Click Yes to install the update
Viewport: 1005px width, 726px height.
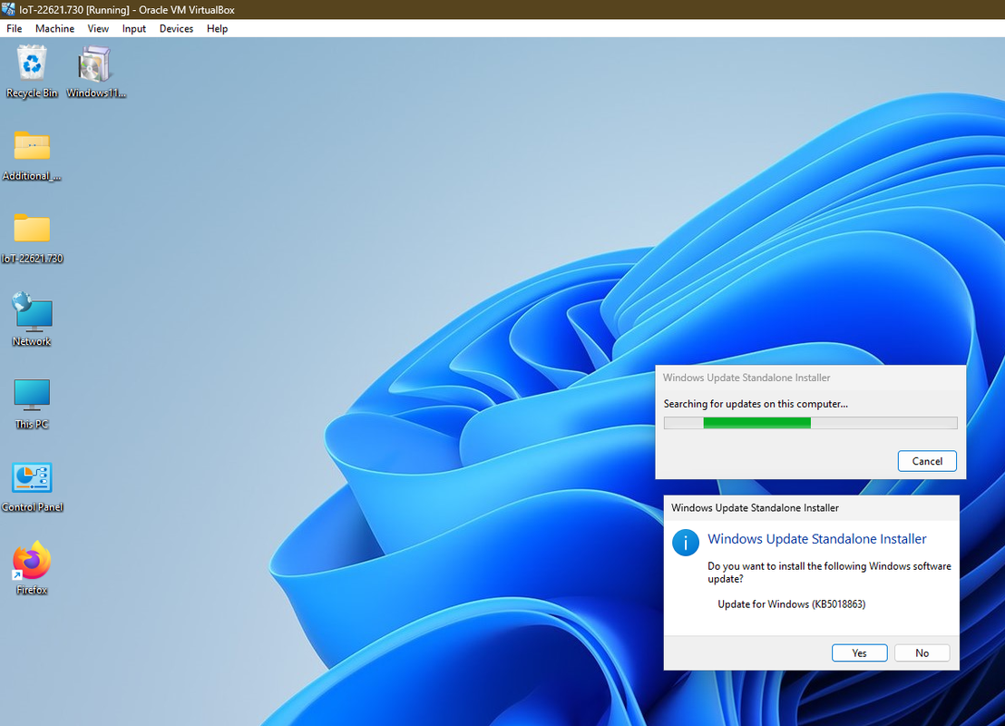pos(860,652)
